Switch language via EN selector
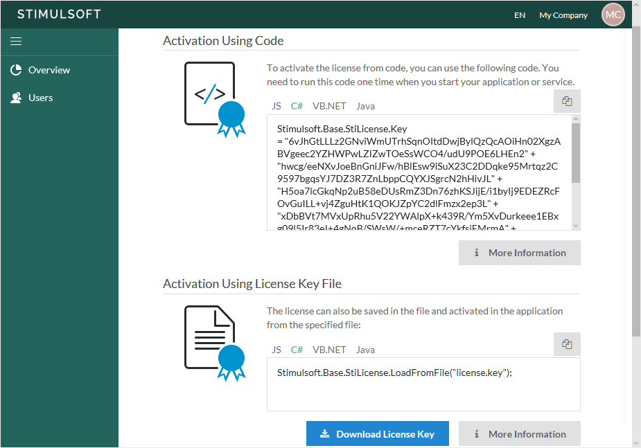Viewport: 641px width, 448px height. point(520,15)
